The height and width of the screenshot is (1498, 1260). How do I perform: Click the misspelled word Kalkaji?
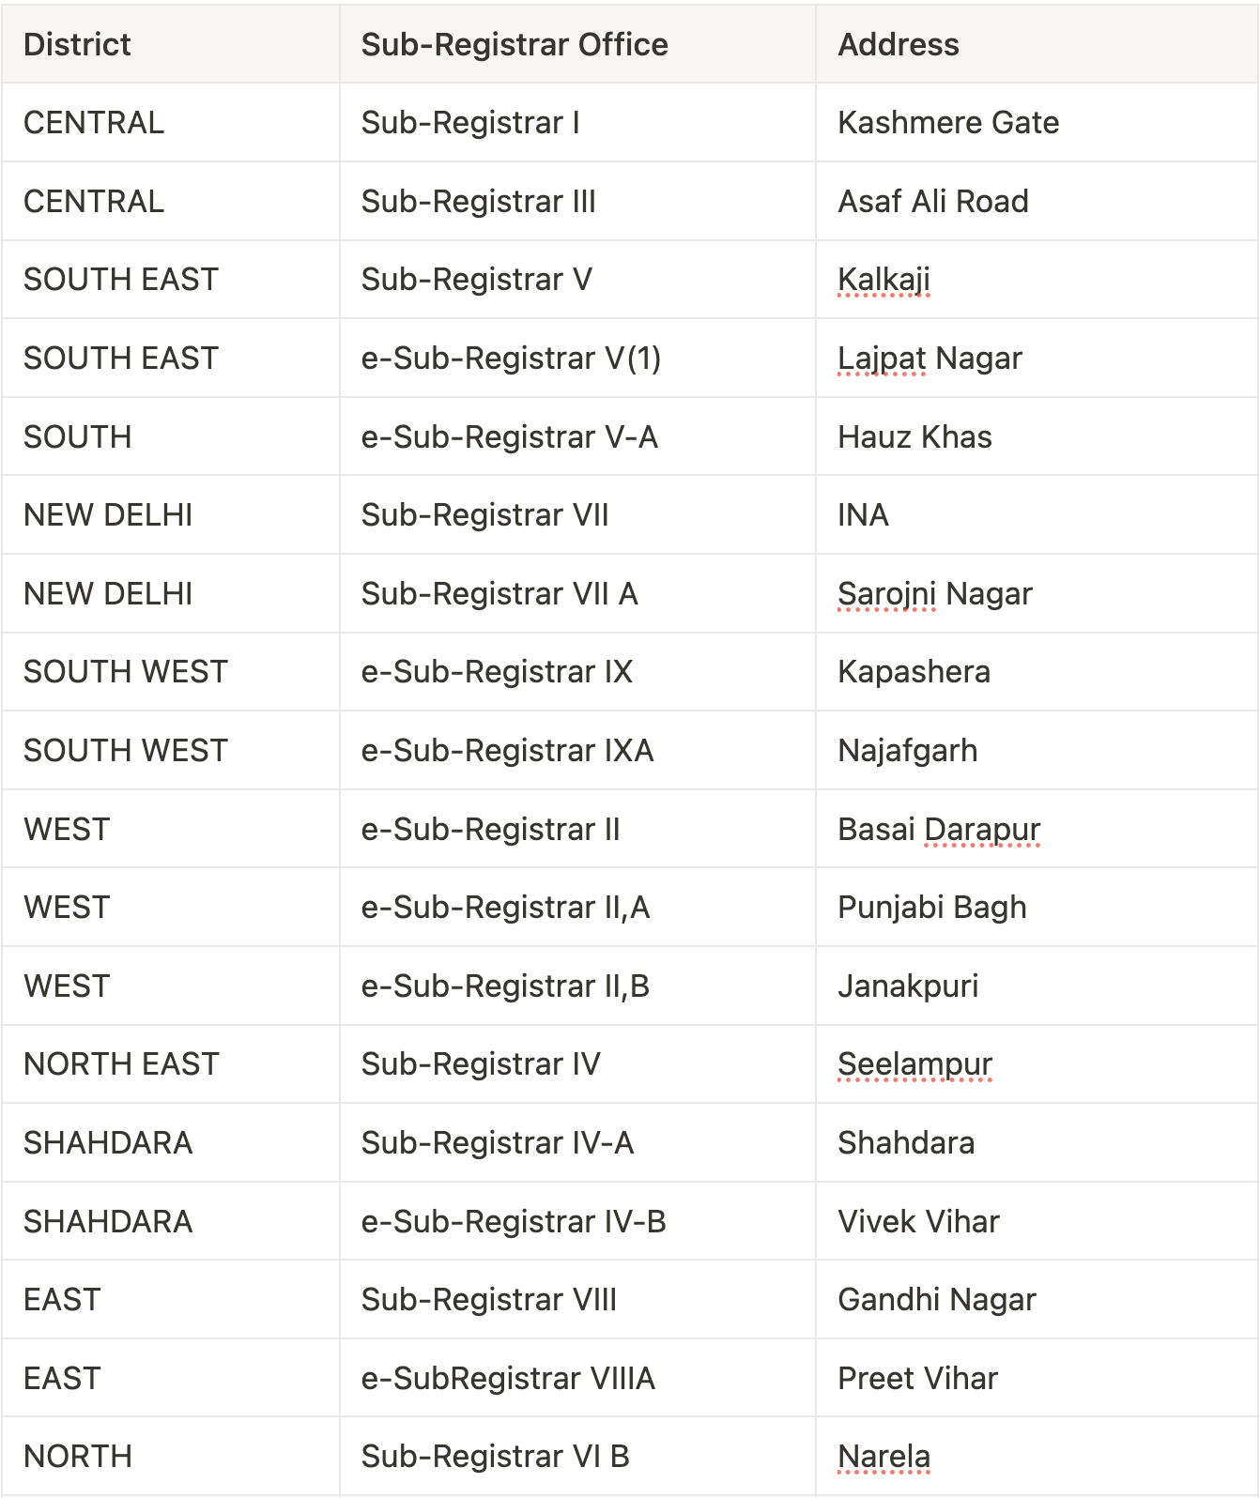(x=884, y=280)
